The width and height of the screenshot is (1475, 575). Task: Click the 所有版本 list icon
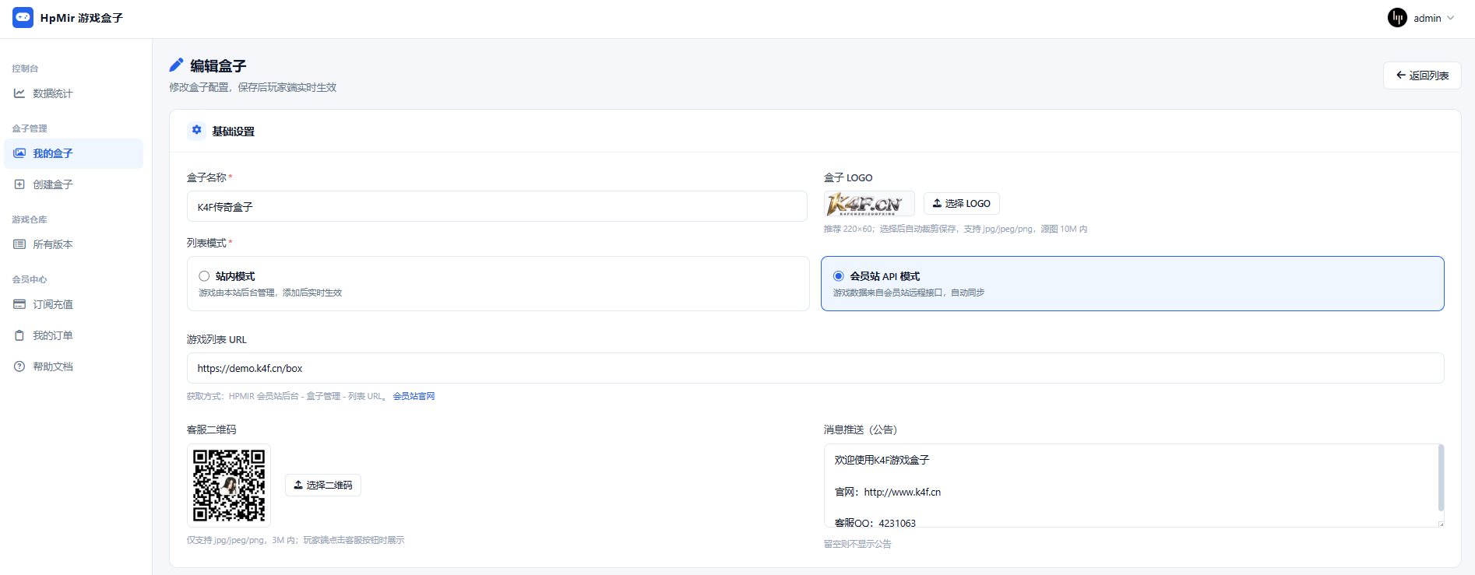click(x=19, y=244)
